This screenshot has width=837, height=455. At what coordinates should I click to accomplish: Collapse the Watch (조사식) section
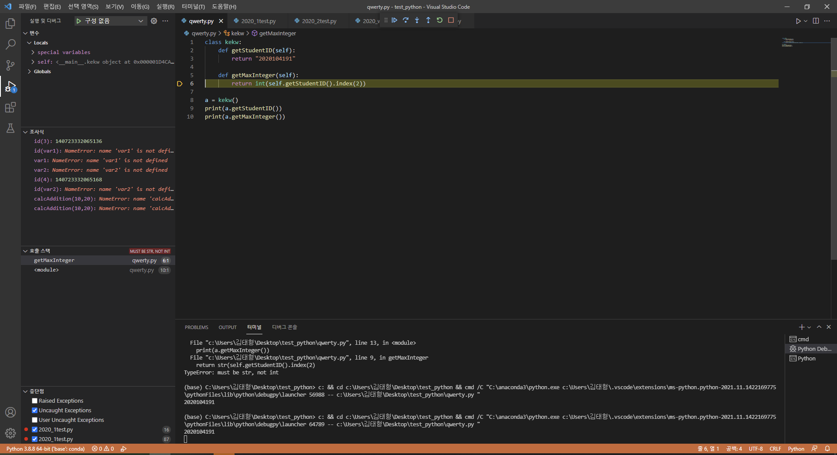25,132
